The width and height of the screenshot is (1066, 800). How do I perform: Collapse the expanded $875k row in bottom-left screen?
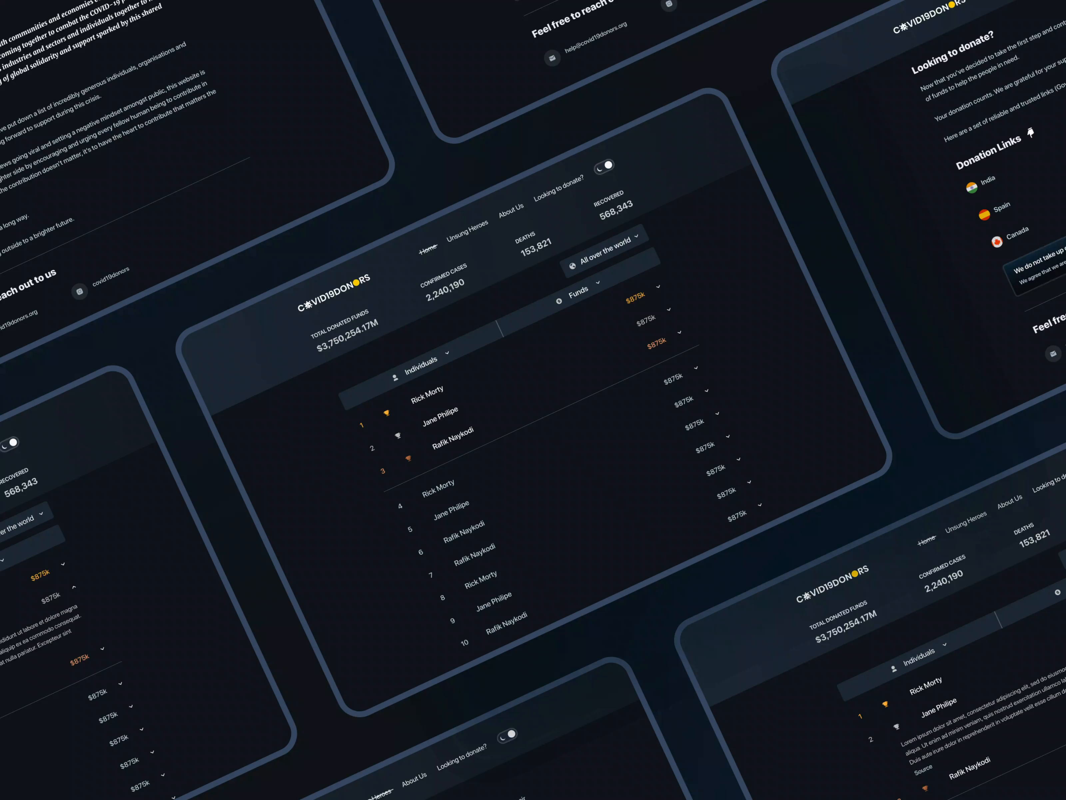74,587
